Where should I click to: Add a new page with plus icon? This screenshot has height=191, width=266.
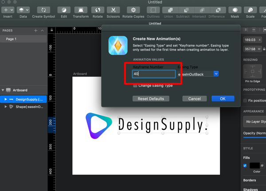(35, 31)
